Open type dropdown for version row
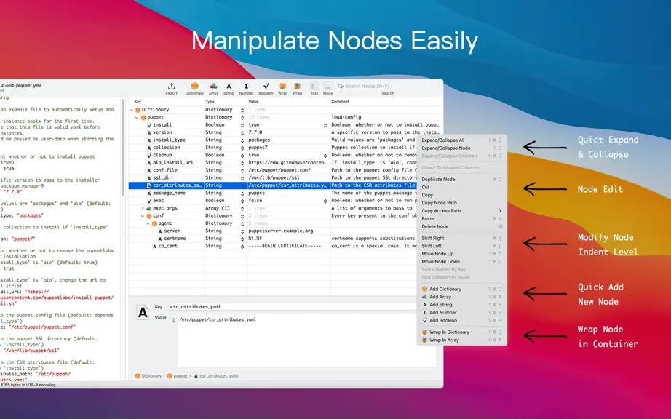This screenshot has width=671, height=419. click(242, 133)
